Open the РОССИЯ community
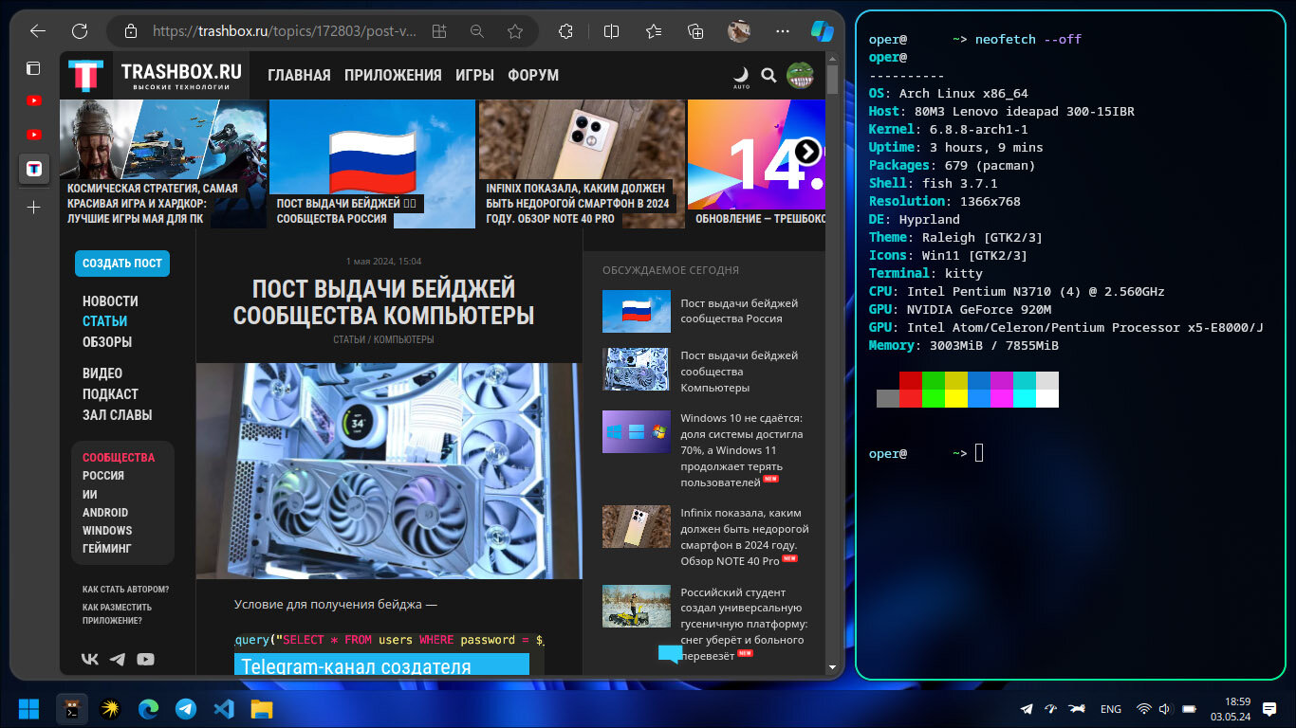This screenshot has height=728, width=1296. [x=103, y=476]
